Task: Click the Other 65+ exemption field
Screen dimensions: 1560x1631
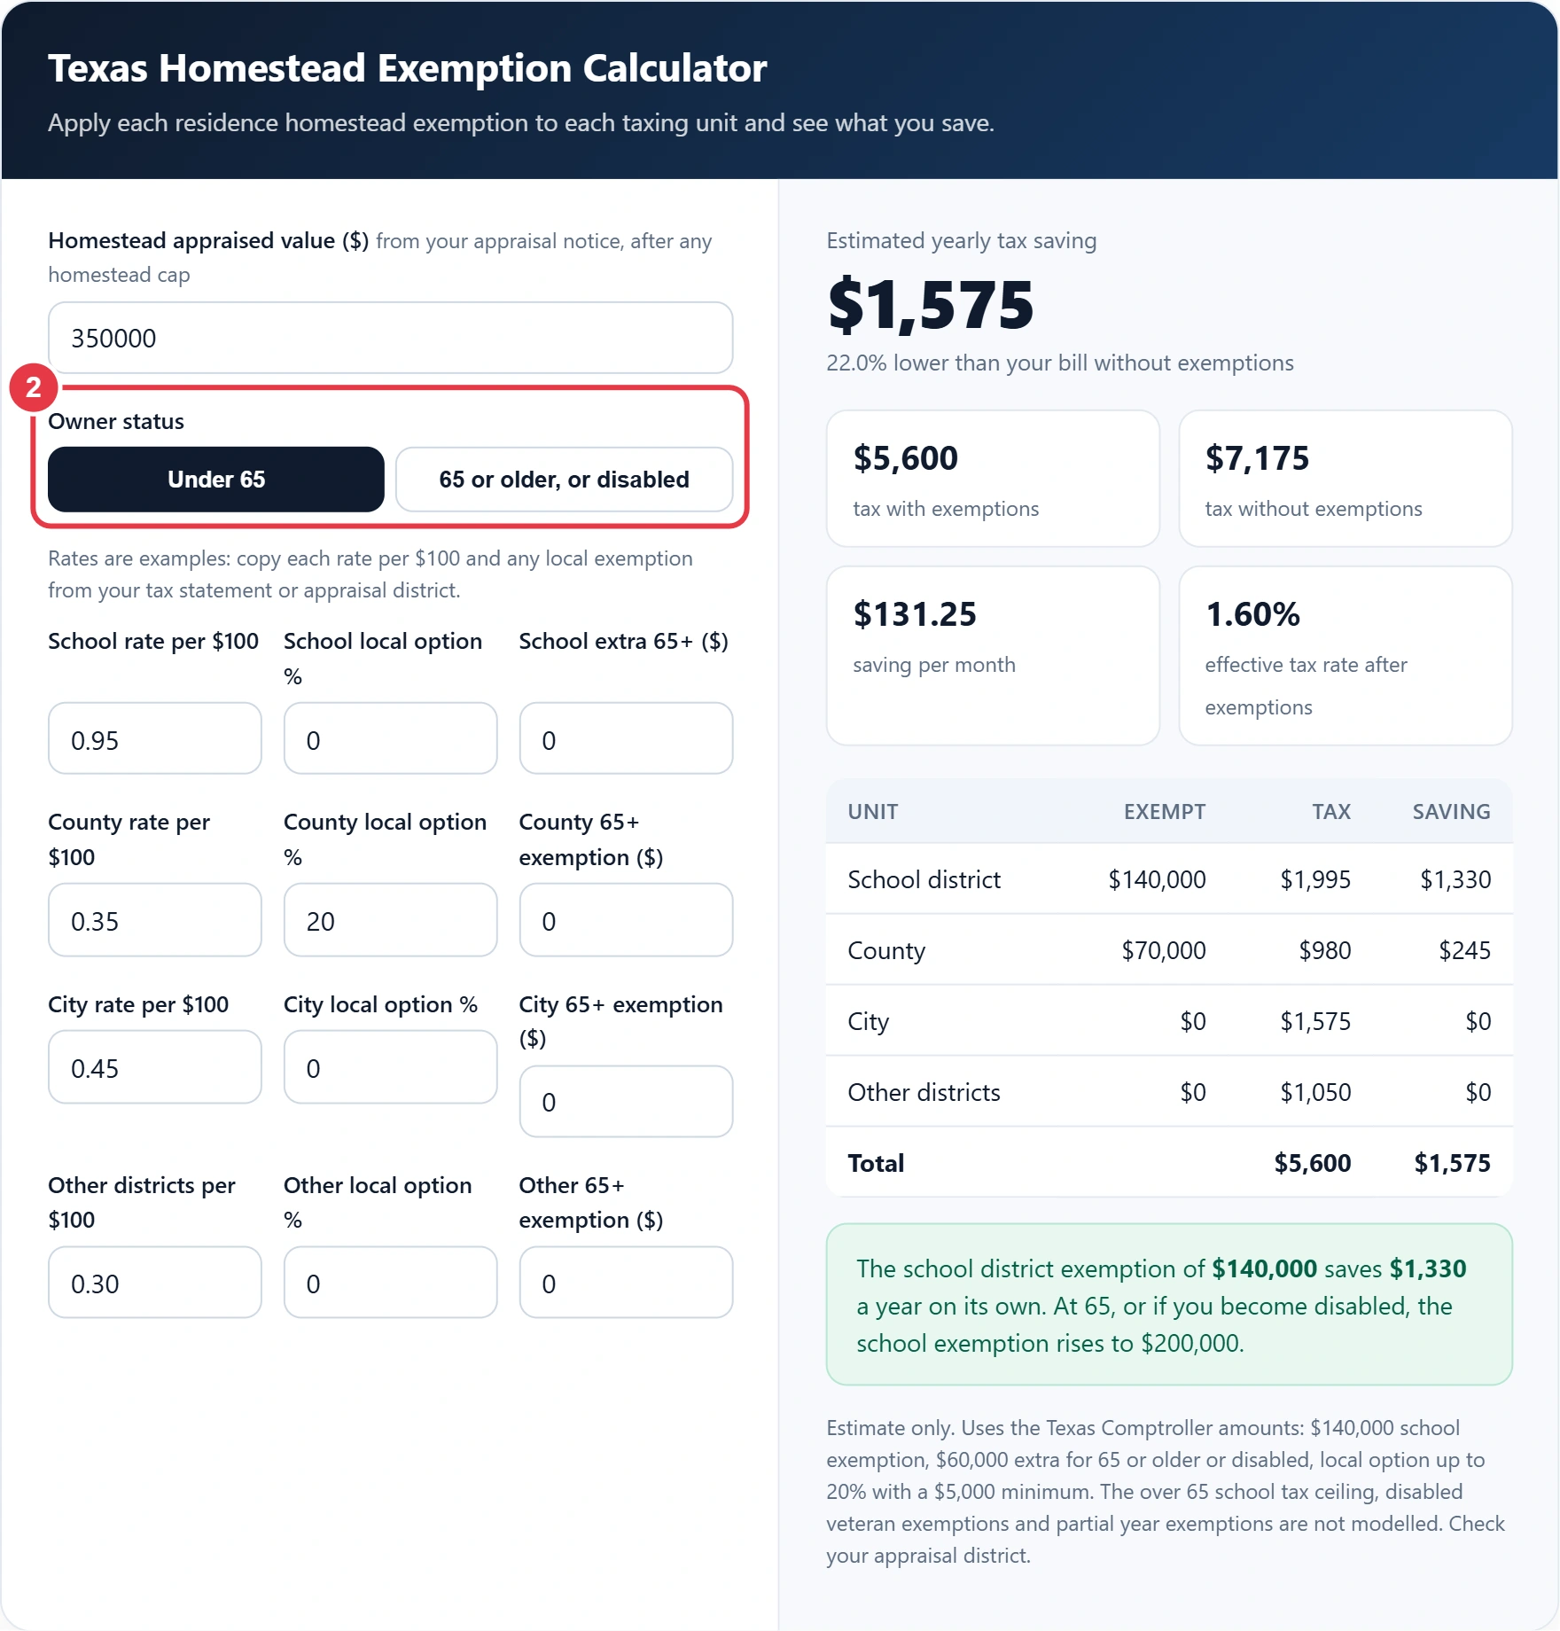Action: coord(626,1283)
